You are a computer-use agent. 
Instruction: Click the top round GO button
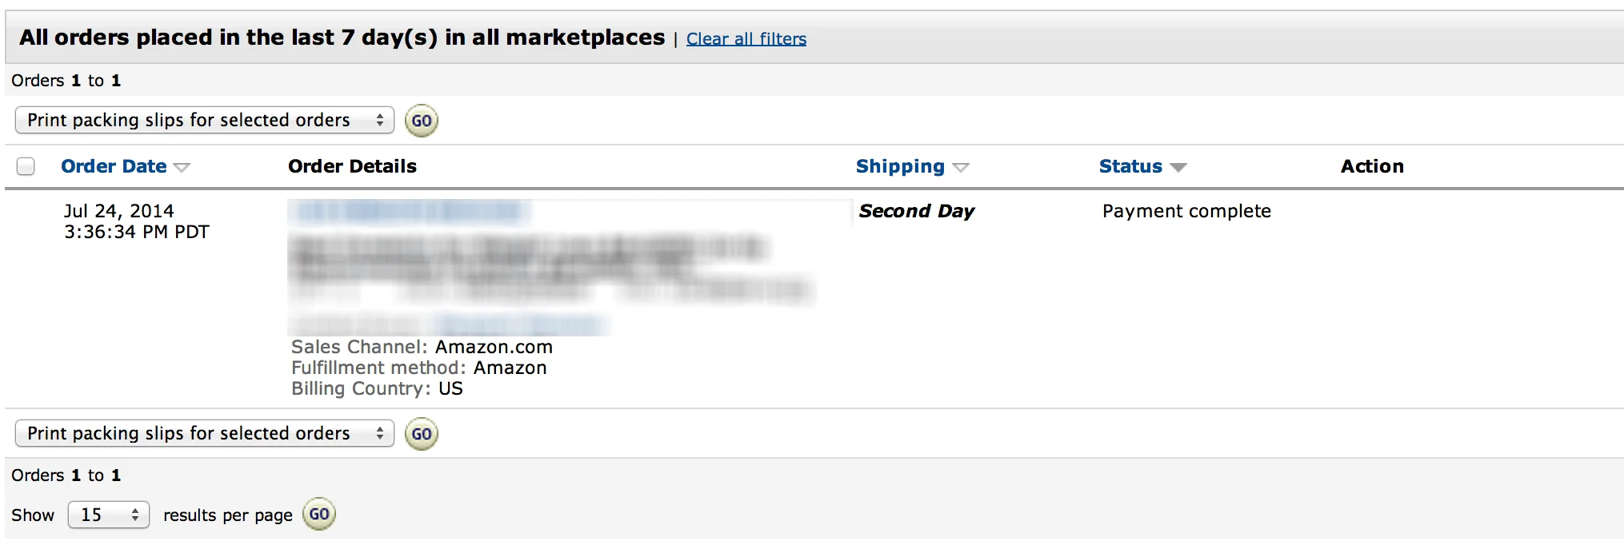coord(421,121)
